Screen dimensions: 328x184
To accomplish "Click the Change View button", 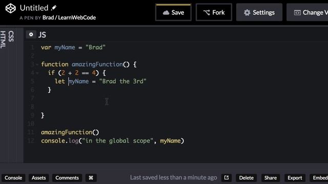I will point(307,12).
